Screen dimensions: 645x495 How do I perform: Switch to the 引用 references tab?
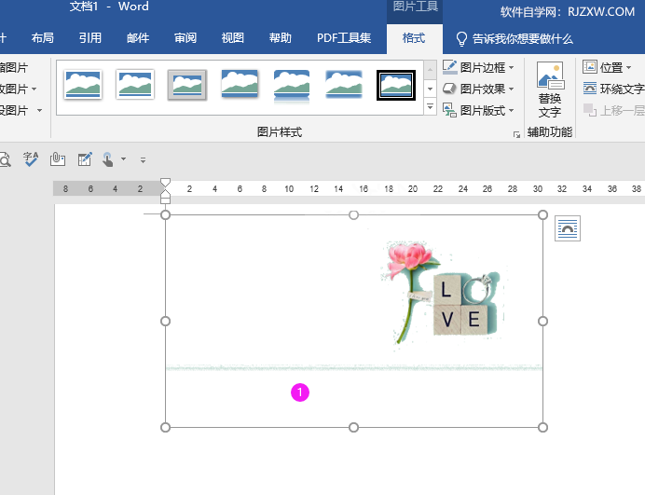[90, 38]
